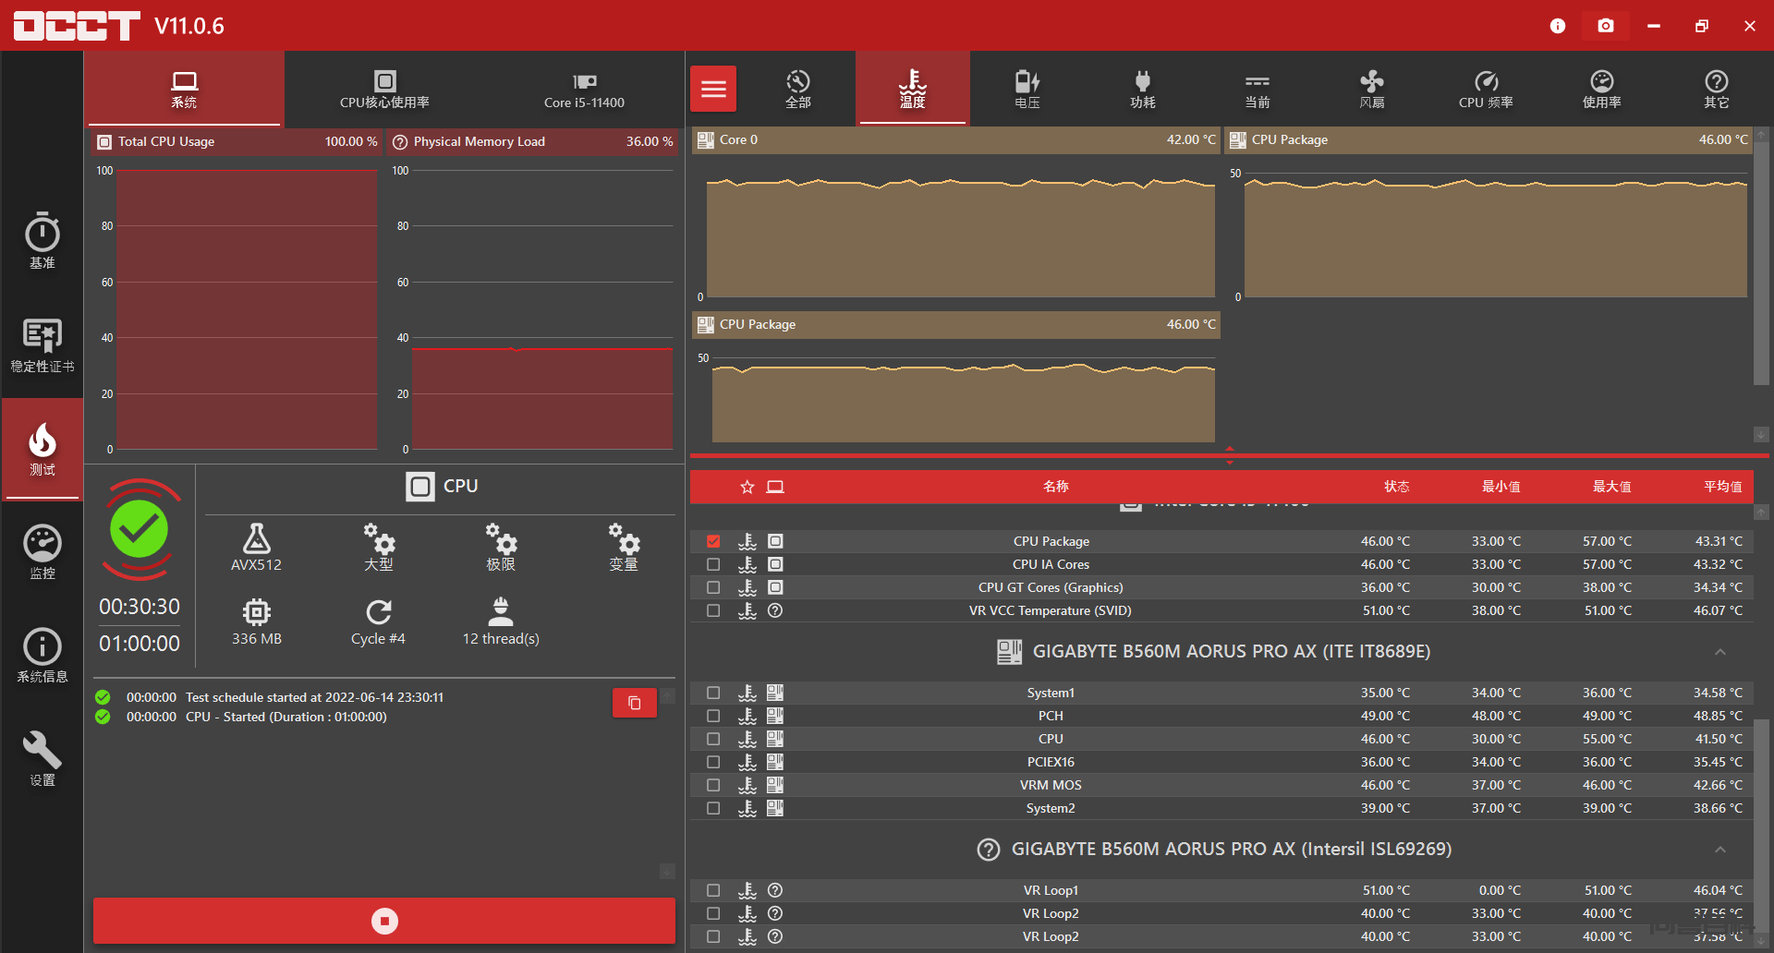Stop the running CPU test
Viewport: 1774px width, 953px height.
click(x=384, y=921)
